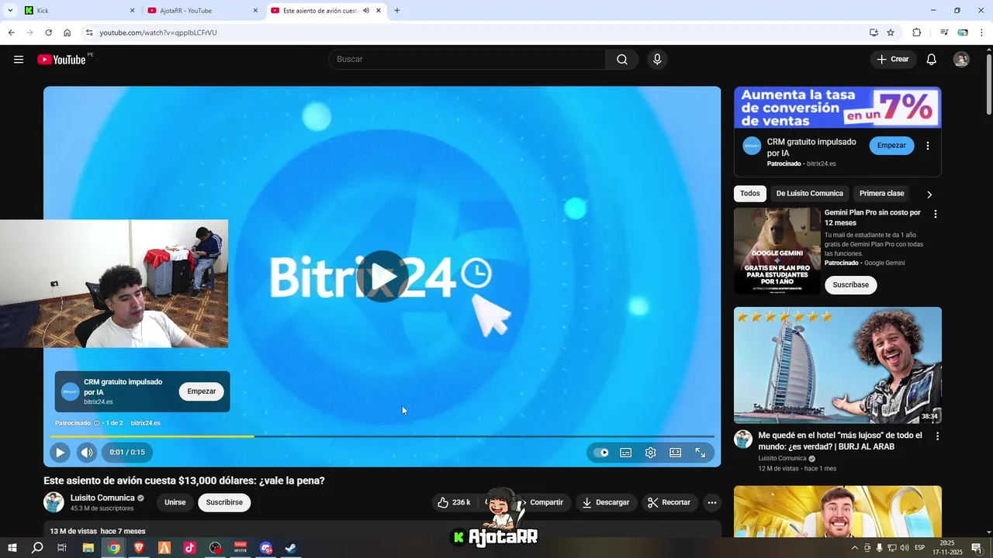Toggle the autoplay switch in player
Image resolution: width=993 pixels, height=558 pixels.
point(601,453)
